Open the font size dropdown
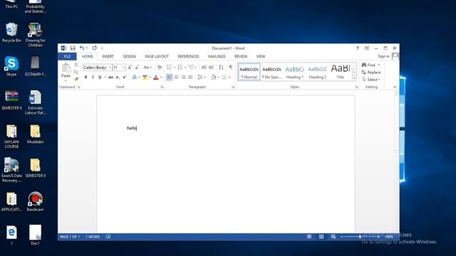This screenshot has height=256, width=456. pos(123,68)
